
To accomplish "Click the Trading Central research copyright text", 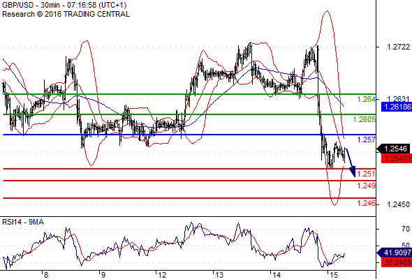I will pos(66,14).
